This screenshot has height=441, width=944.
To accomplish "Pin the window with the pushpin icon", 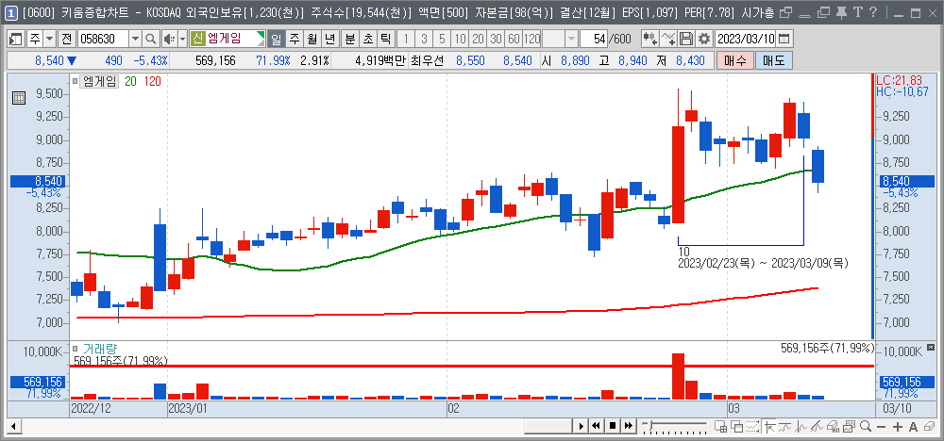I will pyautogui.click(x=842, y=12).
